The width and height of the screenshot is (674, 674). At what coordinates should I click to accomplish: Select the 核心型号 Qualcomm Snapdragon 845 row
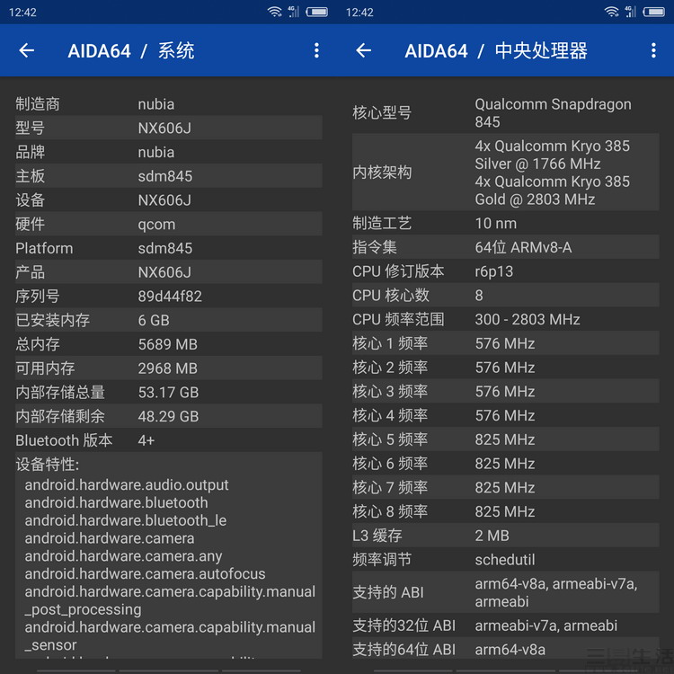[505, 113]
